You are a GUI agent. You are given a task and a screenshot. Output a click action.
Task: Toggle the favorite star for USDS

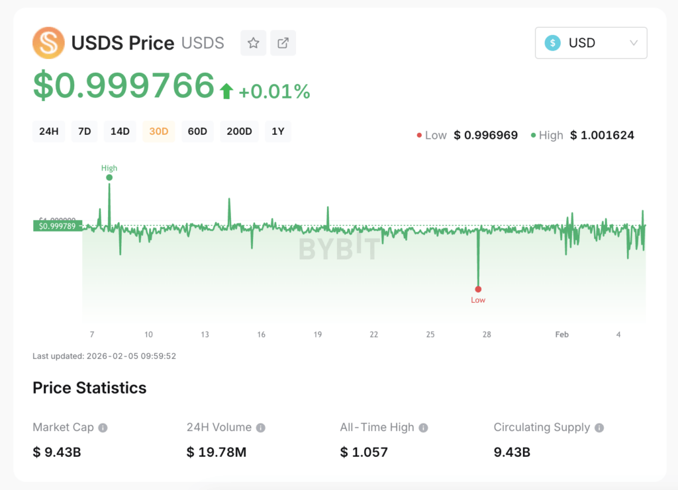253,42
